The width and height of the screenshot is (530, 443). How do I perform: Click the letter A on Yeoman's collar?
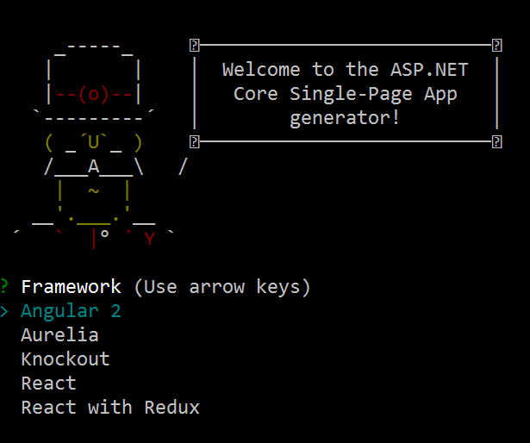coord(94,166)
